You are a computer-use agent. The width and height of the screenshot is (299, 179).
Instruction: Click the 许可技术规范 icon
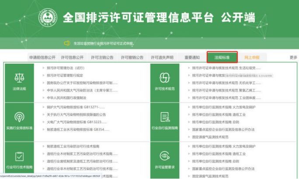[164, 78]
